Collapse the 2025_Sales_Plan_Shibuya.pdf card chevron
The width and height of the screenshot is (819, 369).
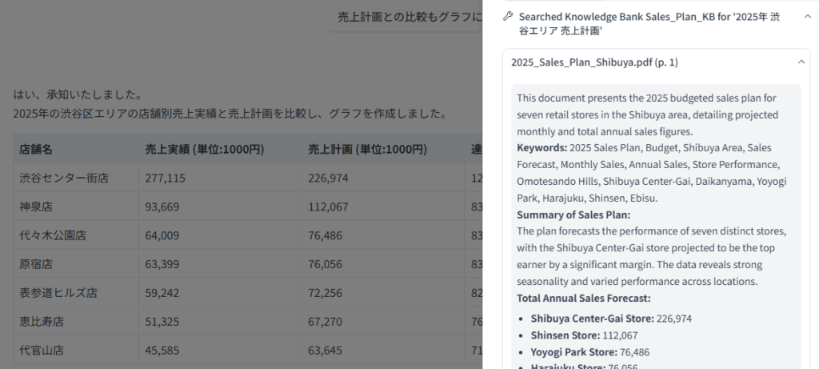(801, 62)
